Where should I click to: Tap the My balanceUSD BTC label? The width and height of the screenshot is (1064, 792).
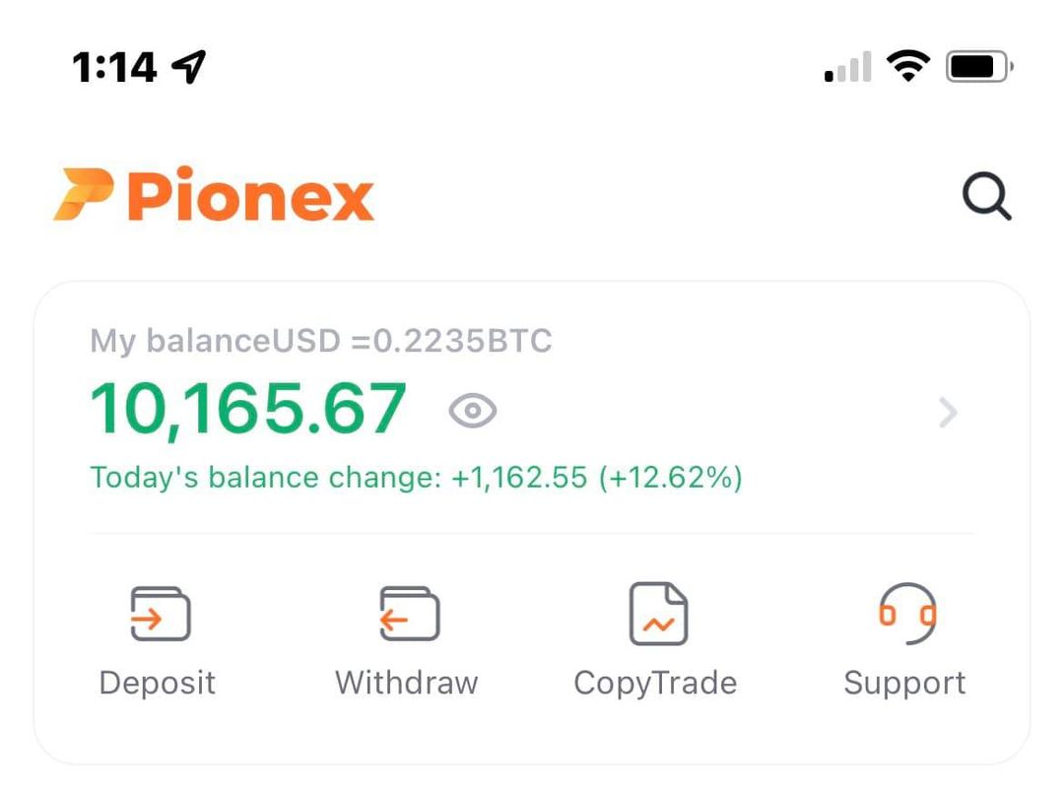(321, 342)
